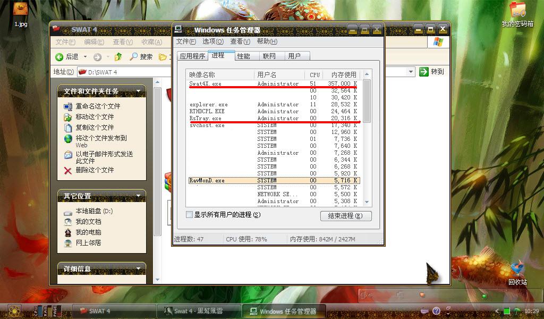Image resolution: width=544 pixels, height=319 pixels.
Task: Click the process list vertical scrollbar thumb
Action: pos(367,100)
